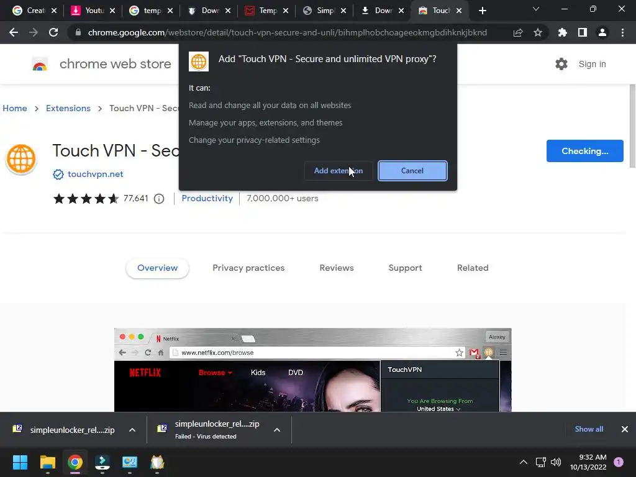Open the Support tab

point(405,268)
